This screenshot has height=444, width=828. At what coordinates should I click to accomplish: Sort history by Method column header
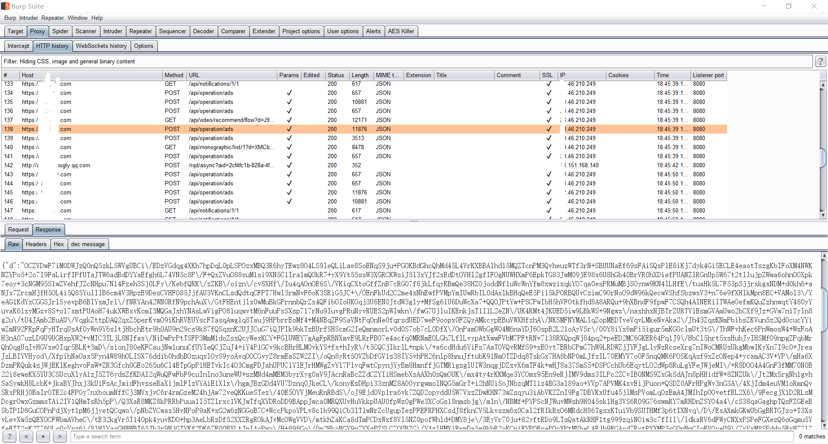tap(174, 75)
